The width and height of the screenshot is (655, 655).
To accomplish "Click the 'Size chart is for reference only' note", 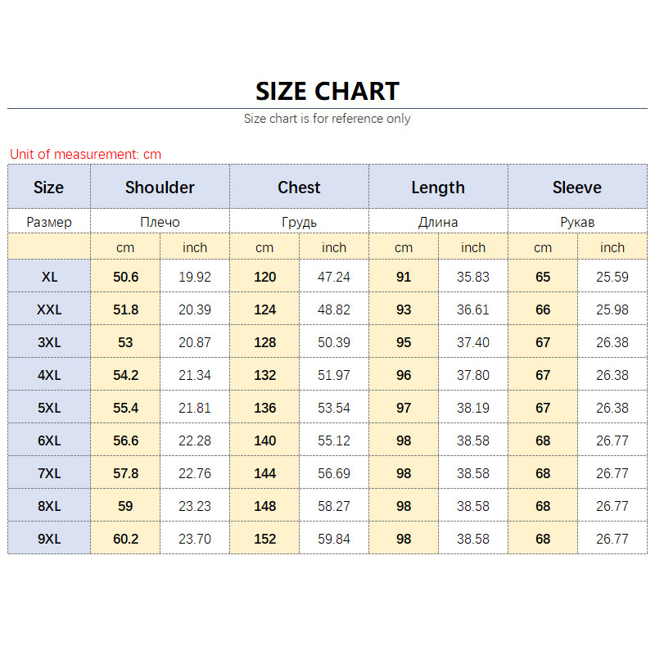I will (x=327, y=119).
